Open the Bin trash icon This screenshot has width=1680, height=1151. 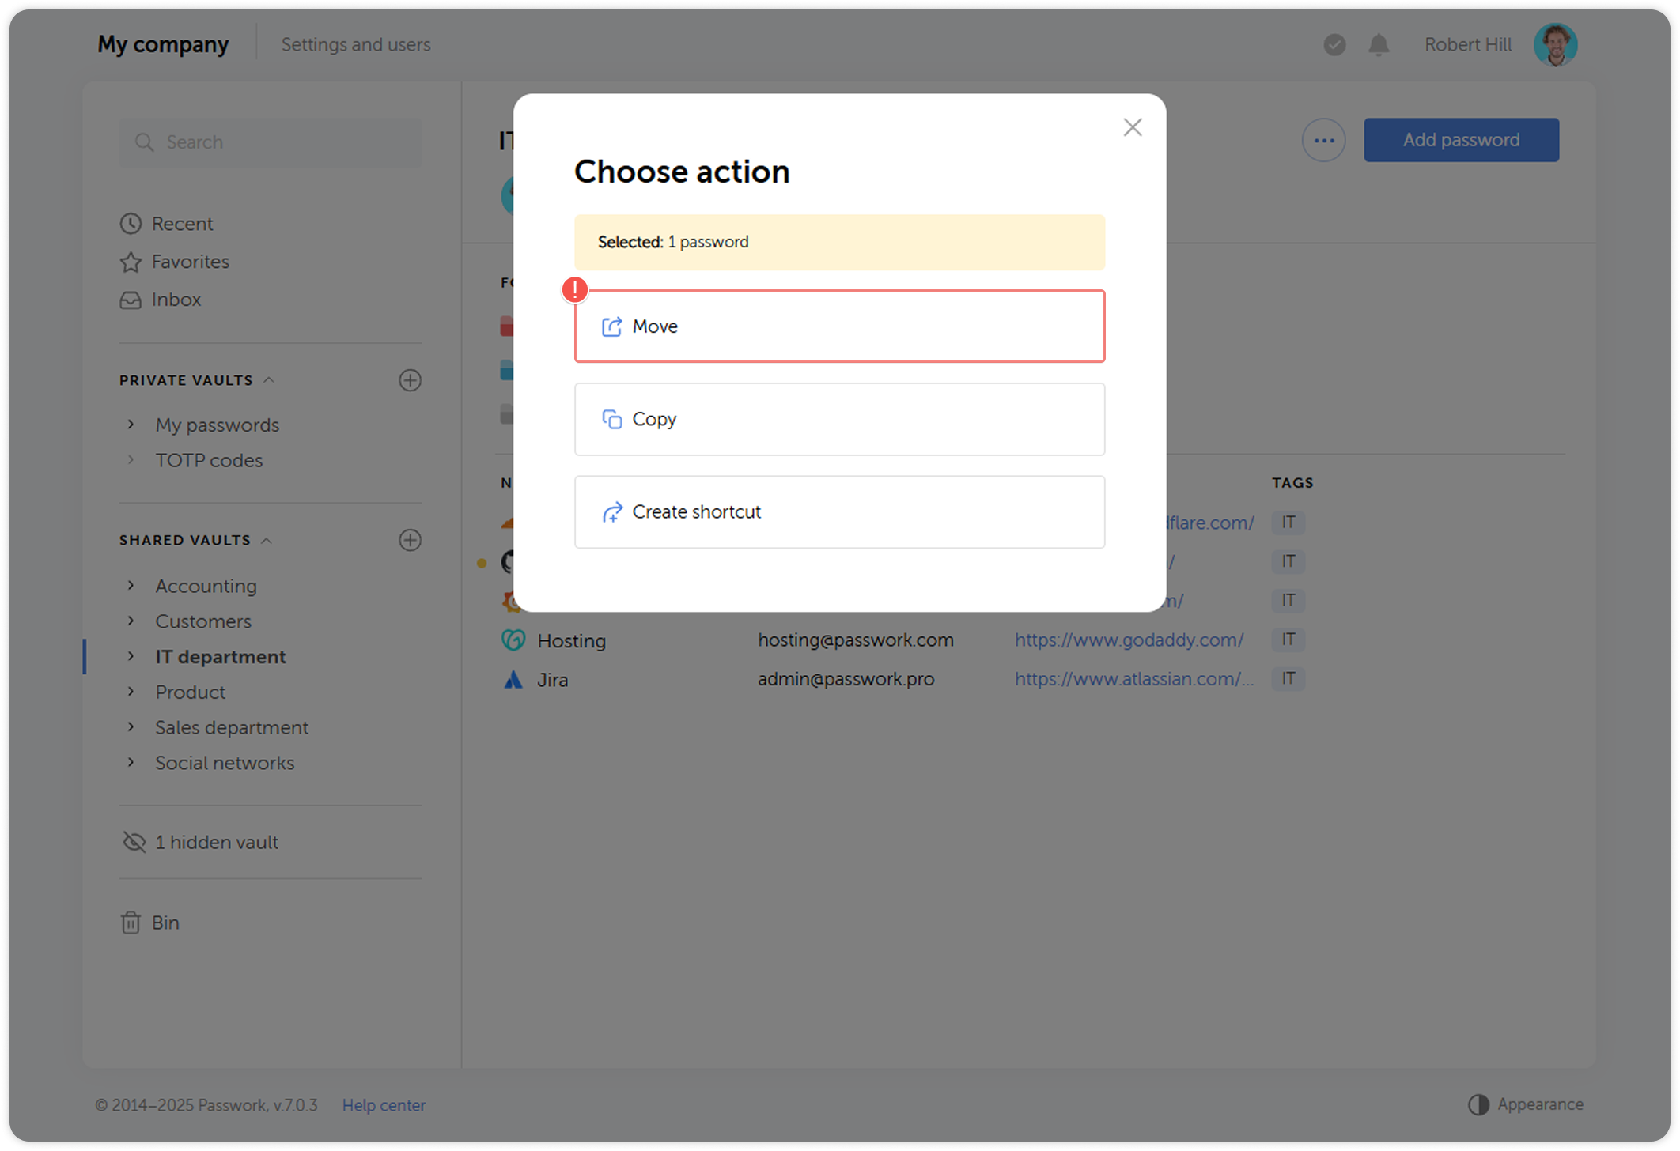point(131,923)
